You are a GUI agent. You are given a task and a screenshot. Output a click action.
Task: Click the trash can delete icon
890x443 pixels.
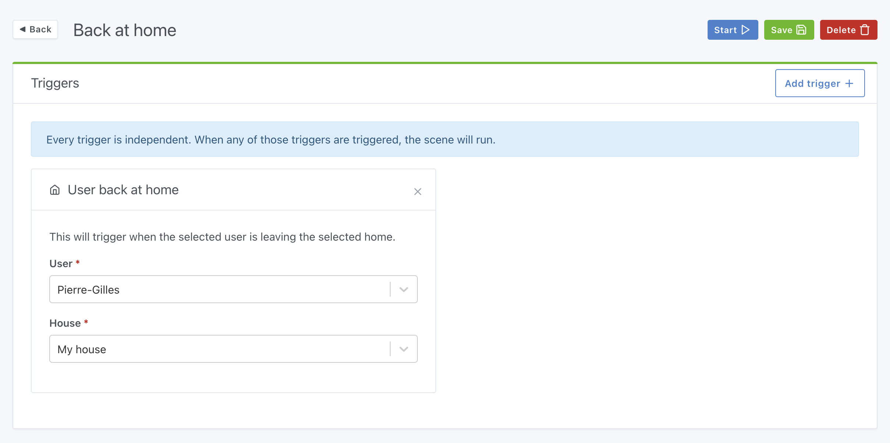[x=865, y=30]
